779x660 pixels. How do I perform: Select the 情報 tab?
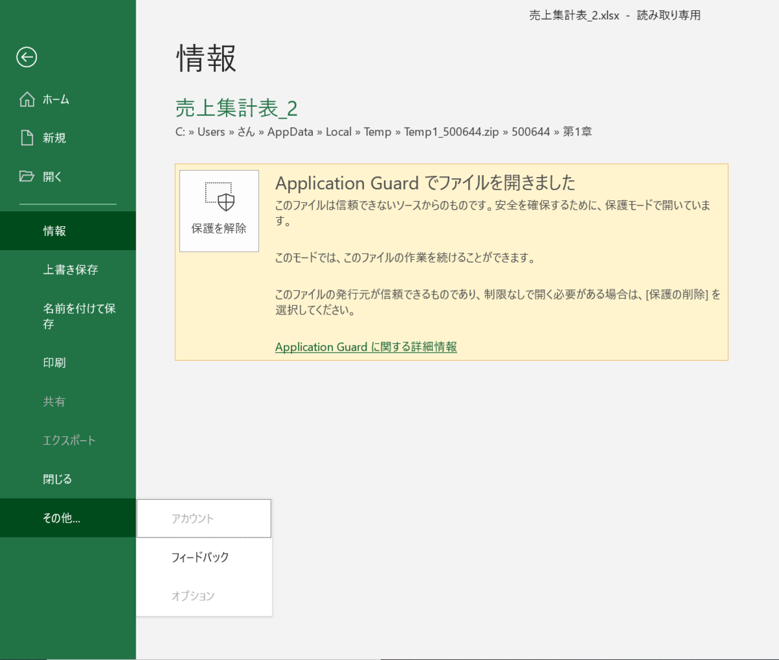[x=68, y=231]
